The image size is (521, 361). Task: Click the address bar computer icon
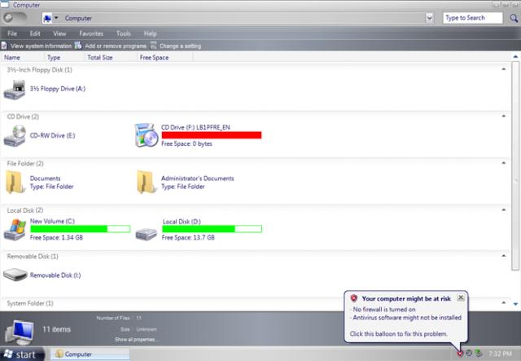pyautogui.click(x=47, y=18)
